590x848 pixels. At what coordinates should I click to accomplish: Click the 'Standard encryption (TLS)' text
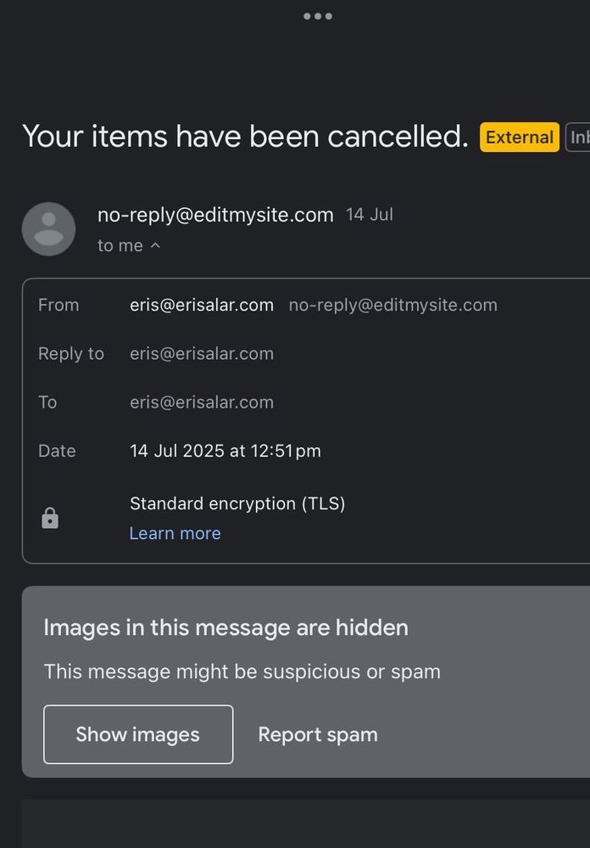click(x=237, y=503)
